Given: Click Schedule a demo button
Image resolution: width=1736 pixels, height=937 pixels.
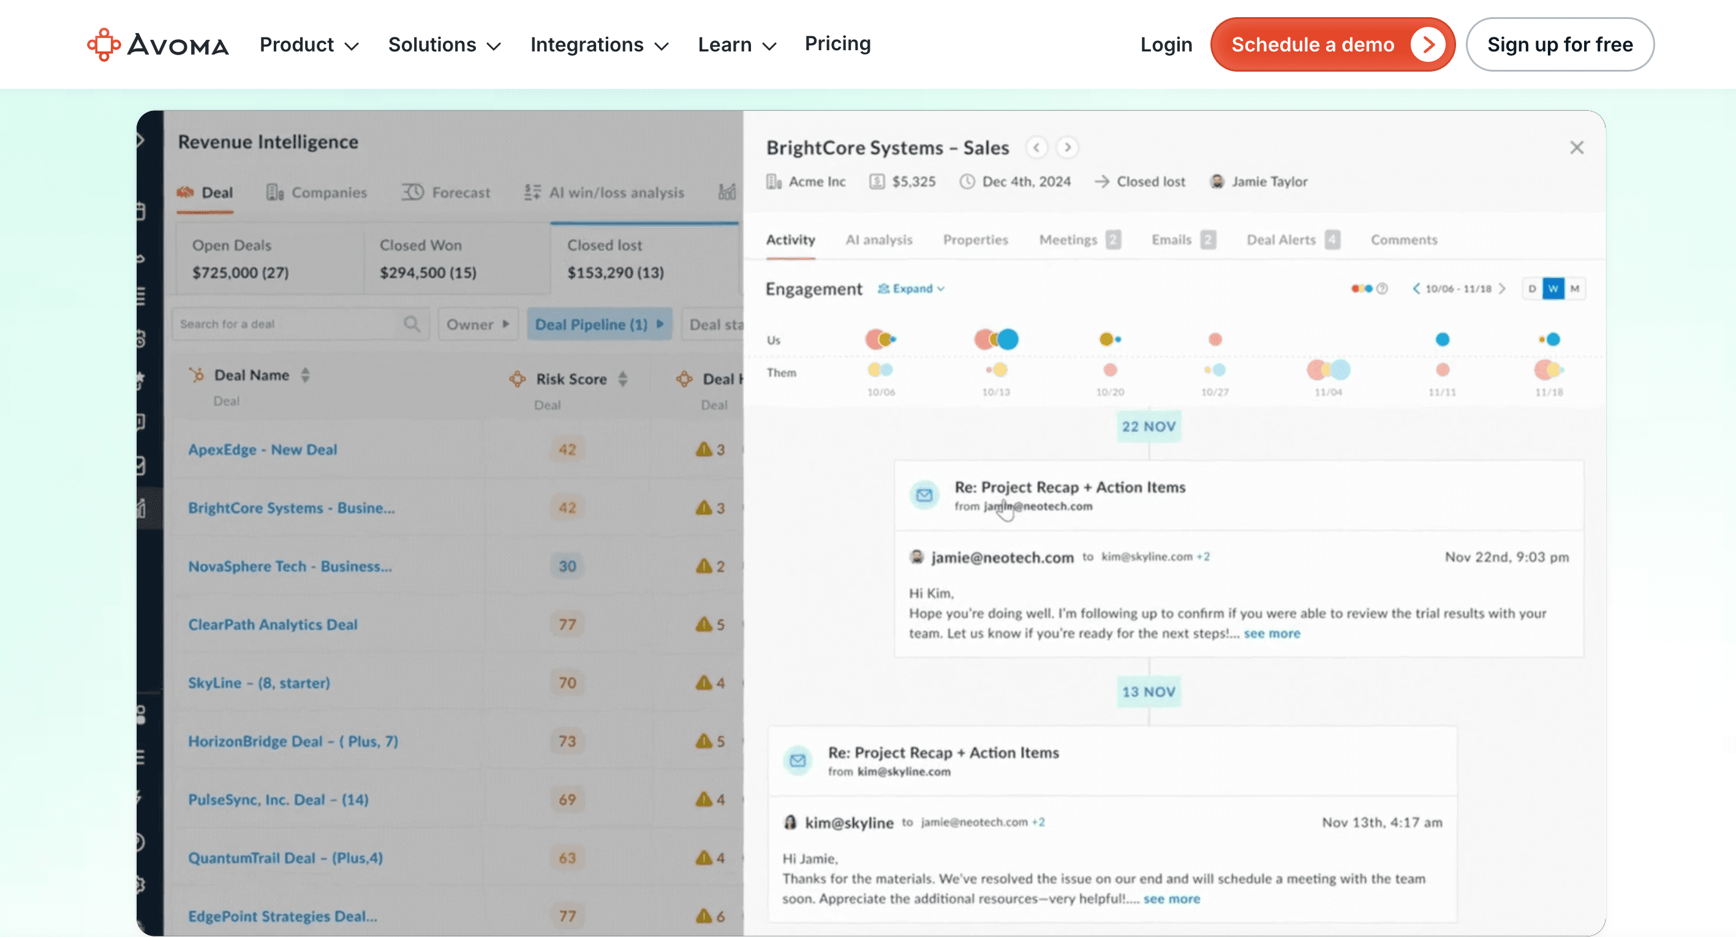Looking at the screenshot, I should coord(1332,45).
